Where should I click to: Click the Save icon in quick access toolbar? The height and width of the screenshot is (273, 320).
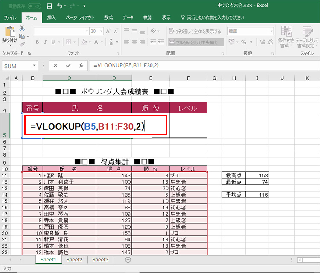[49, 6]
